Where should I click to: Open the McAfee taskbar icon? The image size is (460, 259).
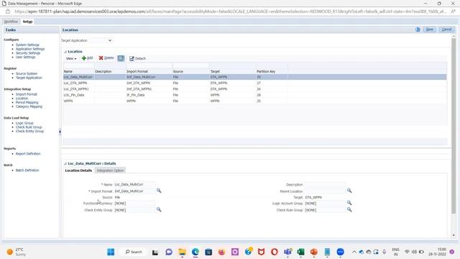[x=261, y=252]
